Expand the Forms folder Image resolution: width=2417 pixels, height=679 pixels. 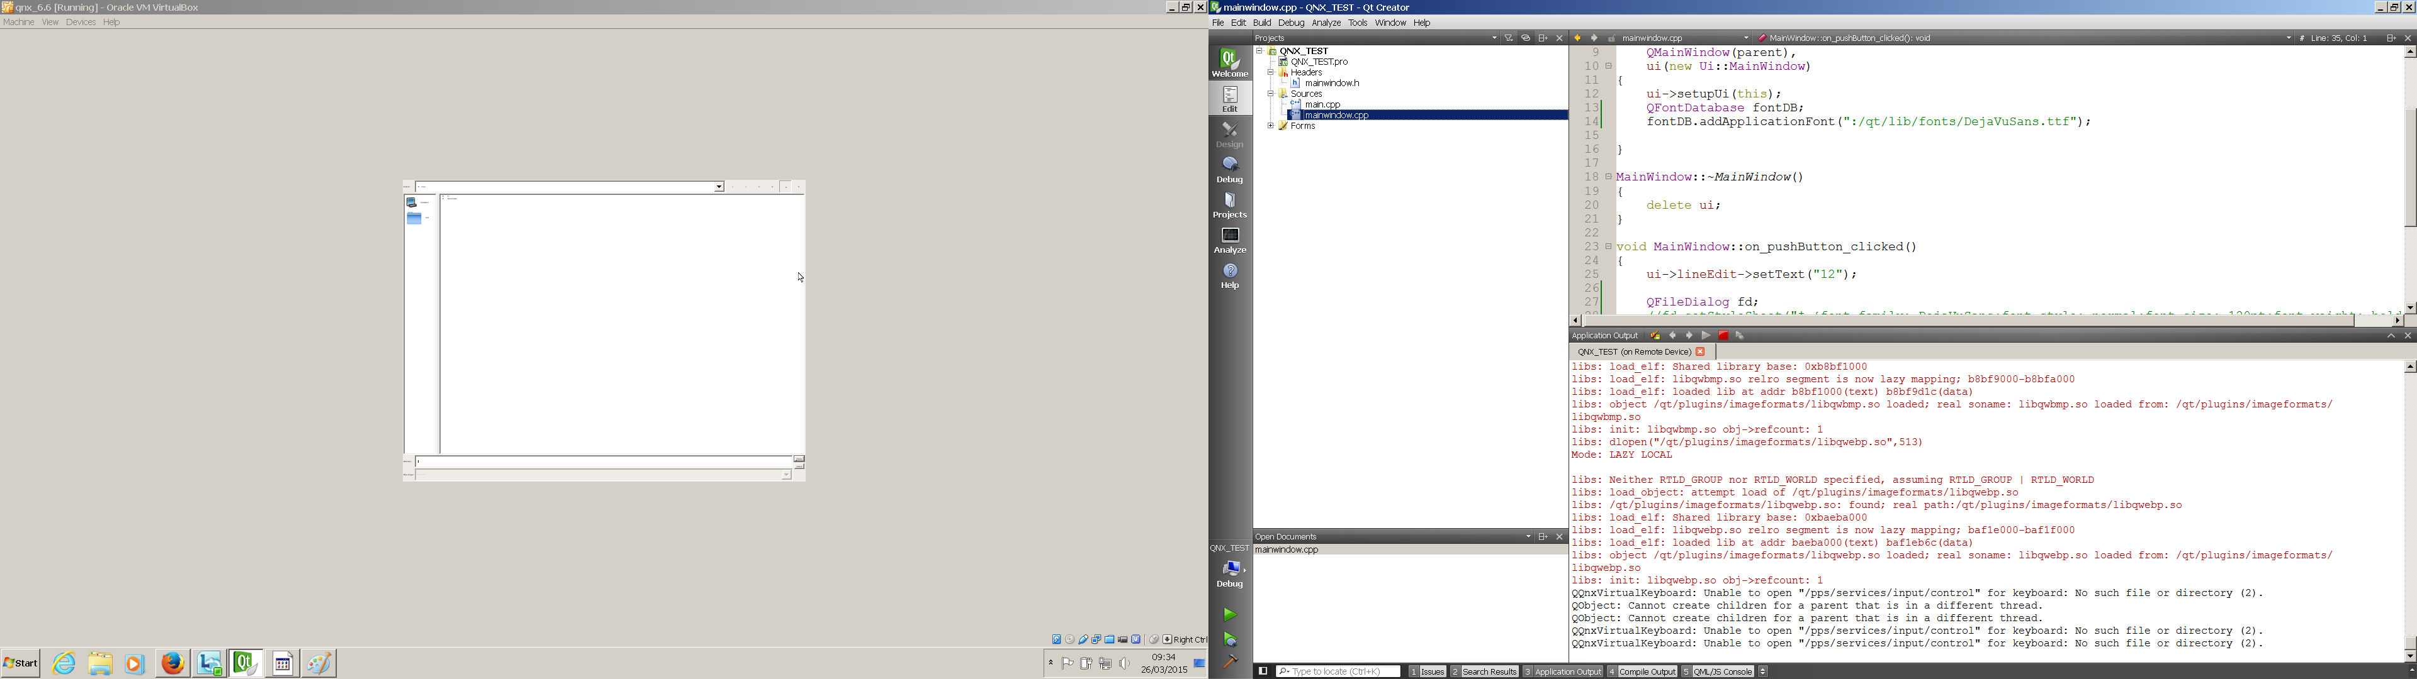click(1270, 126)
